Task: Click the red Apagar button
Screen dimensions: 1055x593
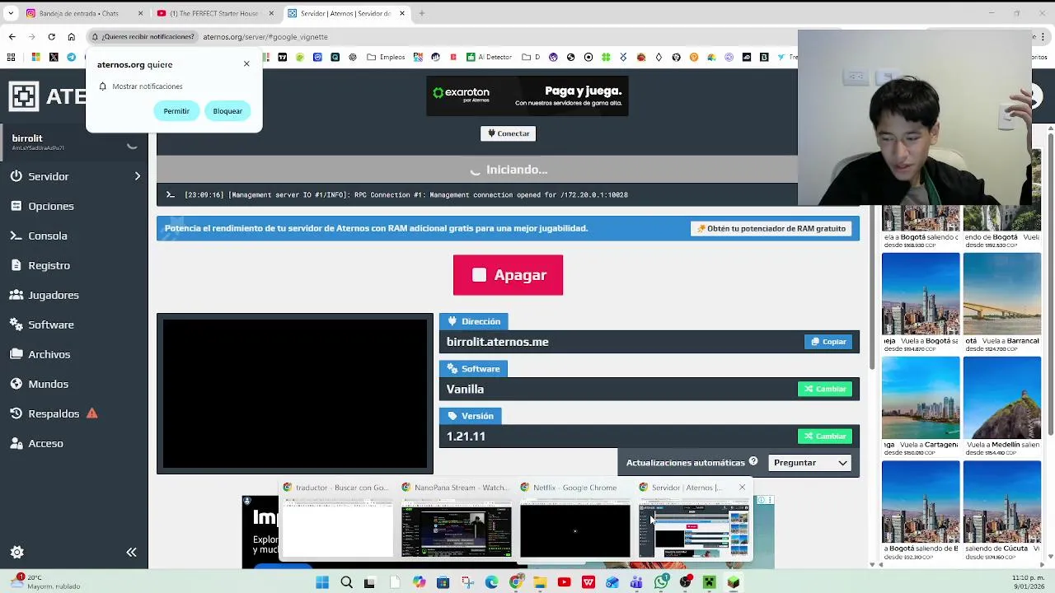Action: click(x=508, y=275)
